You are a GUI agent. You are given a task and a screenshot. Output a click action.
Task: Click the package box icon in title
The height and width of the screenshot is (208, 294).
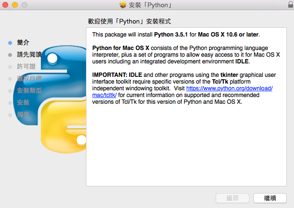123,5
